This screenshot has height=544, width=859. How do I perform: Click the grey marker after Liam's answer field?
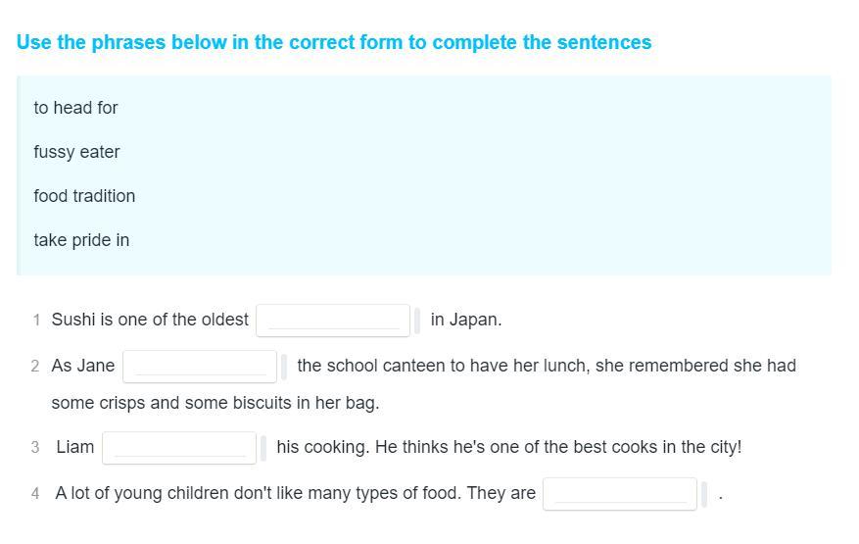[x=263, y=448]
